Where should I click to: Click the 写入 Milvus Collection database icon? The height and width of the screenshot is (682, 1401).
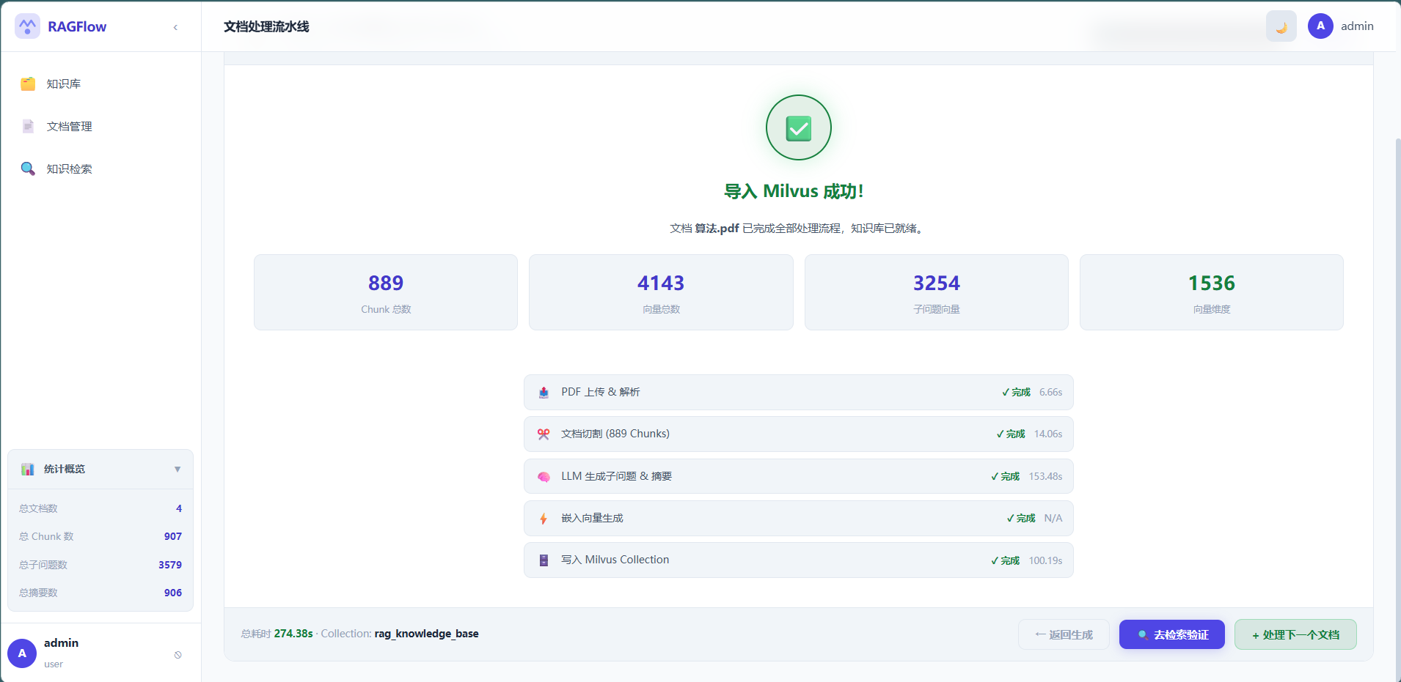click(544, 560)
